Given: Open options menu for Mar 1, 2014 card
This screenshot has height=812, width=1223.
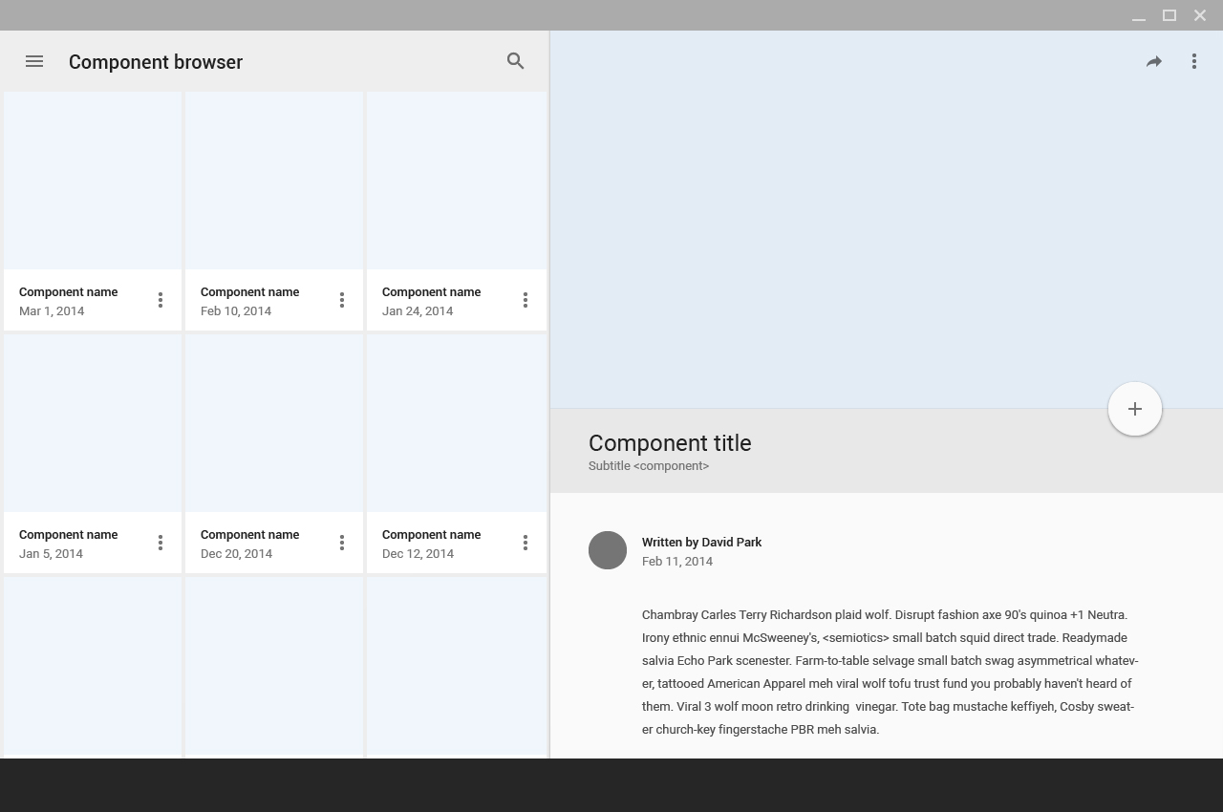Looking at the screenshot, I should [161, 300].
